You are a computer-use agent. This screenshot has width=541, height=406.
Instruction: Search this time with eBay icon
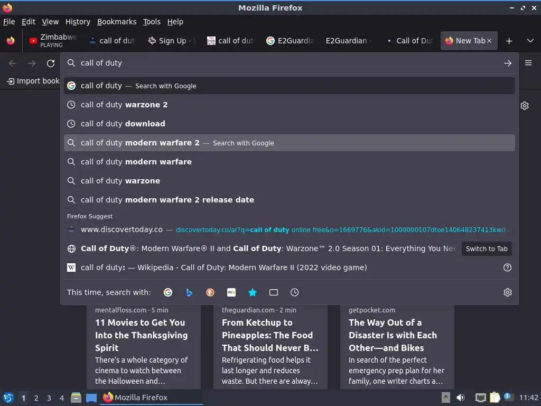[231, 292]
